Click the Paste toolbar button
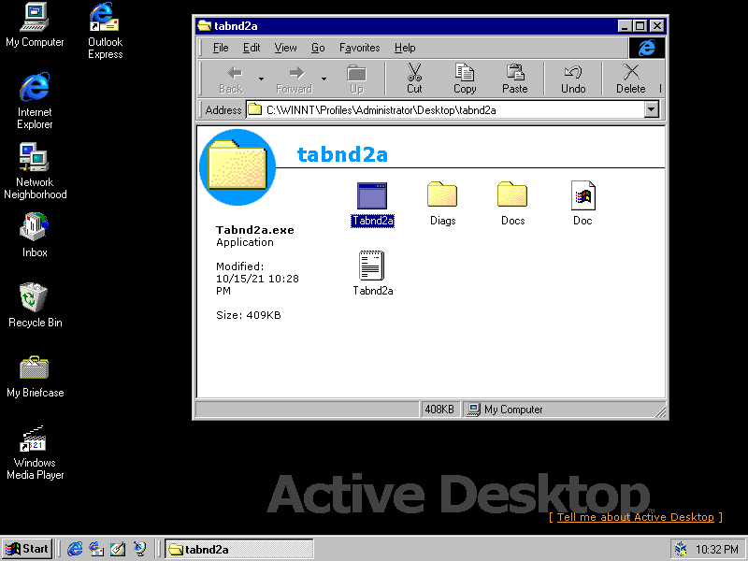Viewport: 748px width, 561px height. pos(515,79)
